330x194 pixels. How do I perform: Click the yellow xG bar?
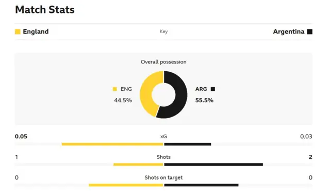(x=112, y=144)
